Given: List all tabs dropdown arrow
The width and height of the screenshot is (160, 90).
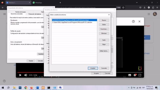Looking at the screenshot, I should 137,2.
